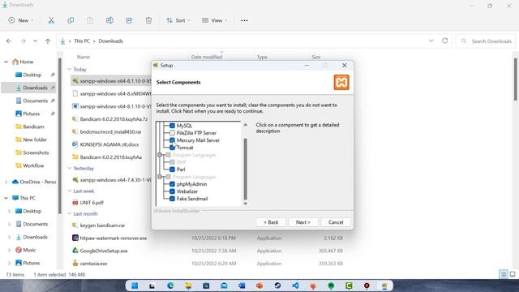Click the Delete trash icon in toolbar
Viewport: 519px width, 292px height.
click(148, 20)
